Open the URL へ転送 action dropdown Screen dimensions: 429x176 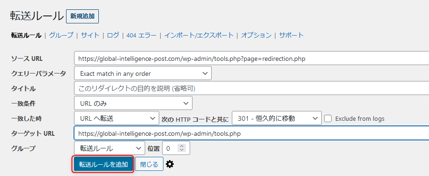[x=117, y=118]
